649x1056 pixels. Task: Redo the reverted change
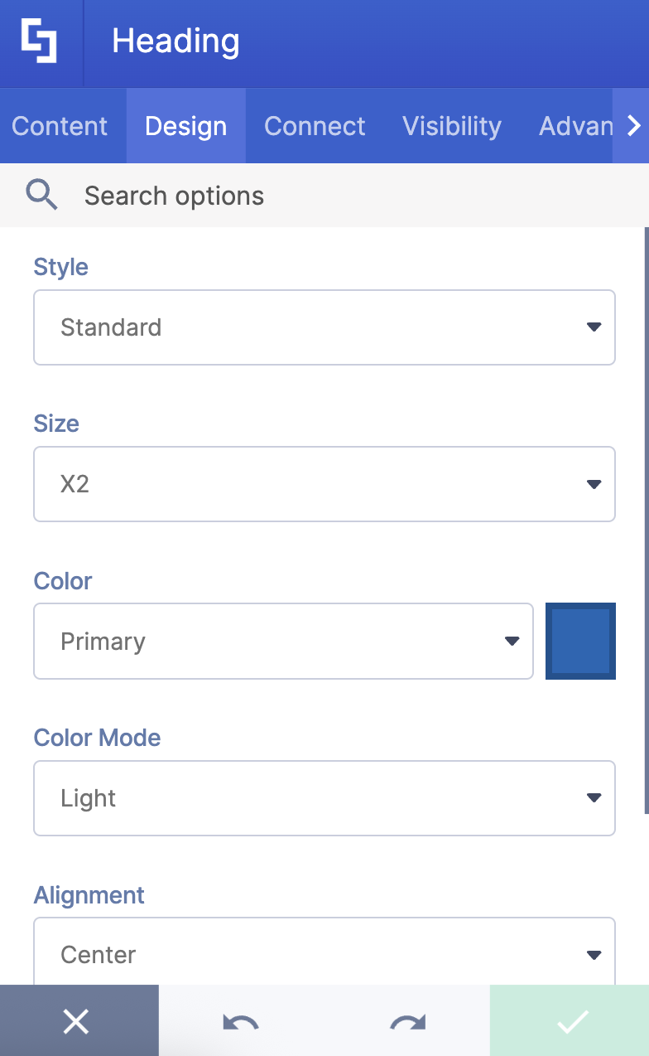pyautogui.click(x=406, y=1021)
